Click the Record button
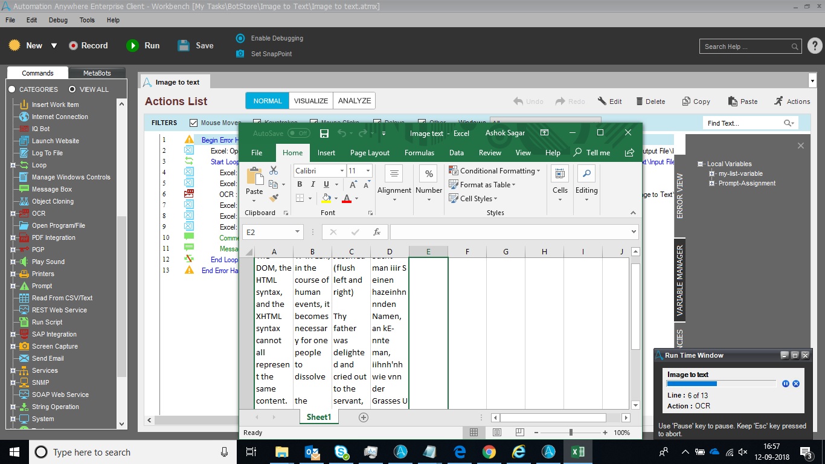This screenshot has height=464, width=825. 88,45
